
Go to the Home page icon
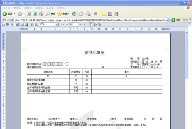click(41, 14)
